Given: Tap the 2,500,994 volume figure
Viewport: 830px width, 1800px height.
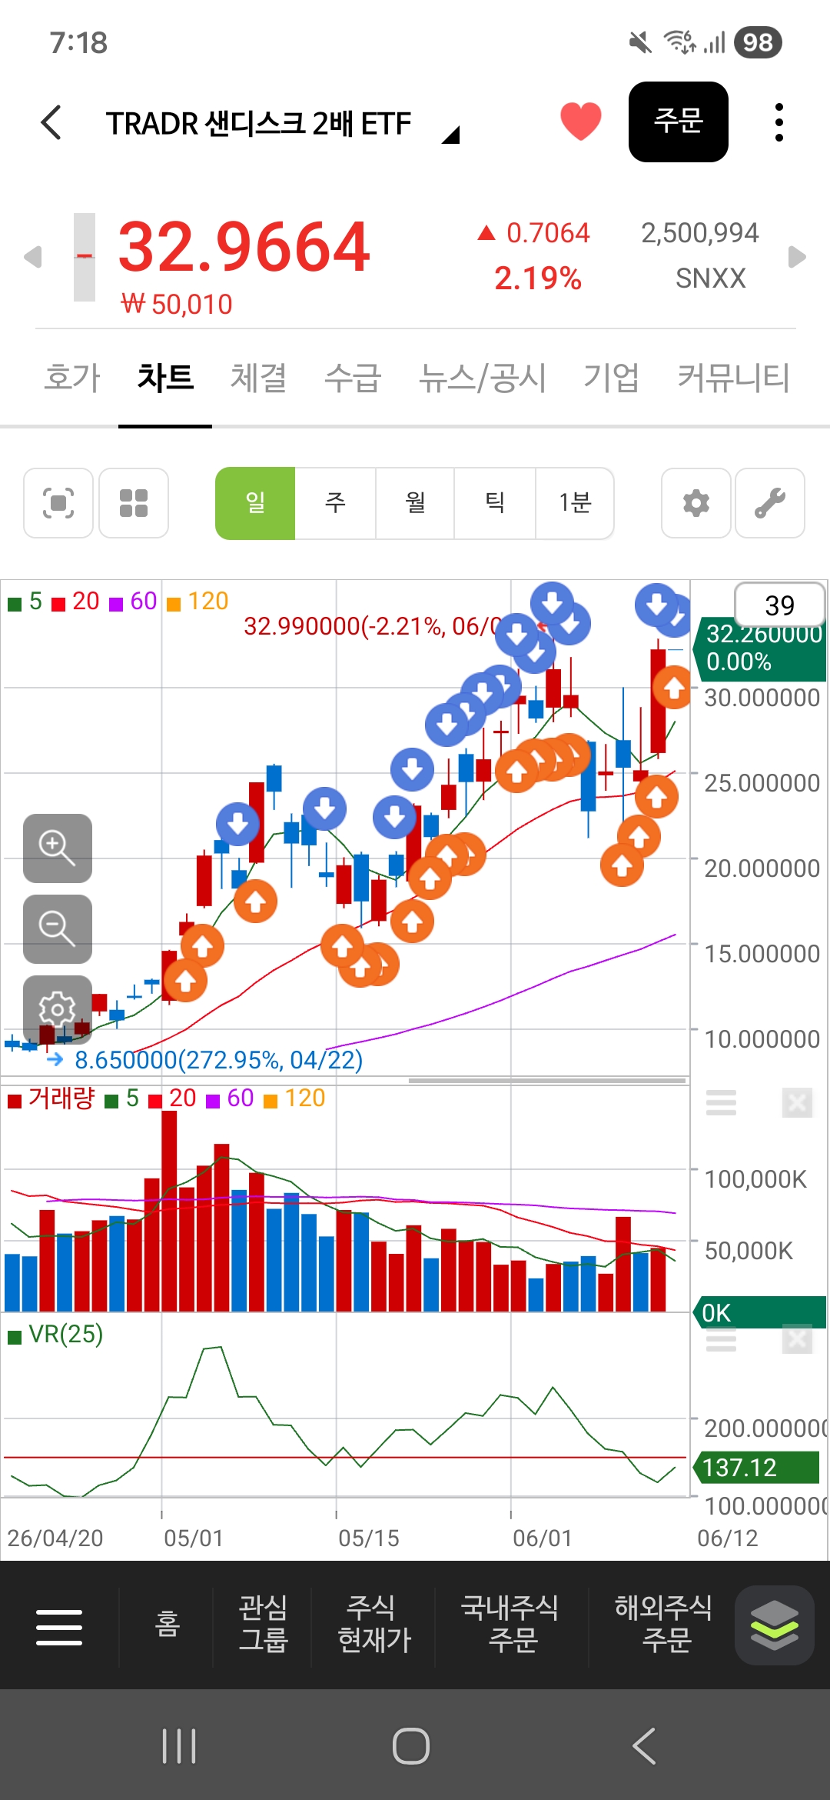Looking at the screenshot, I should click(700, 233).
